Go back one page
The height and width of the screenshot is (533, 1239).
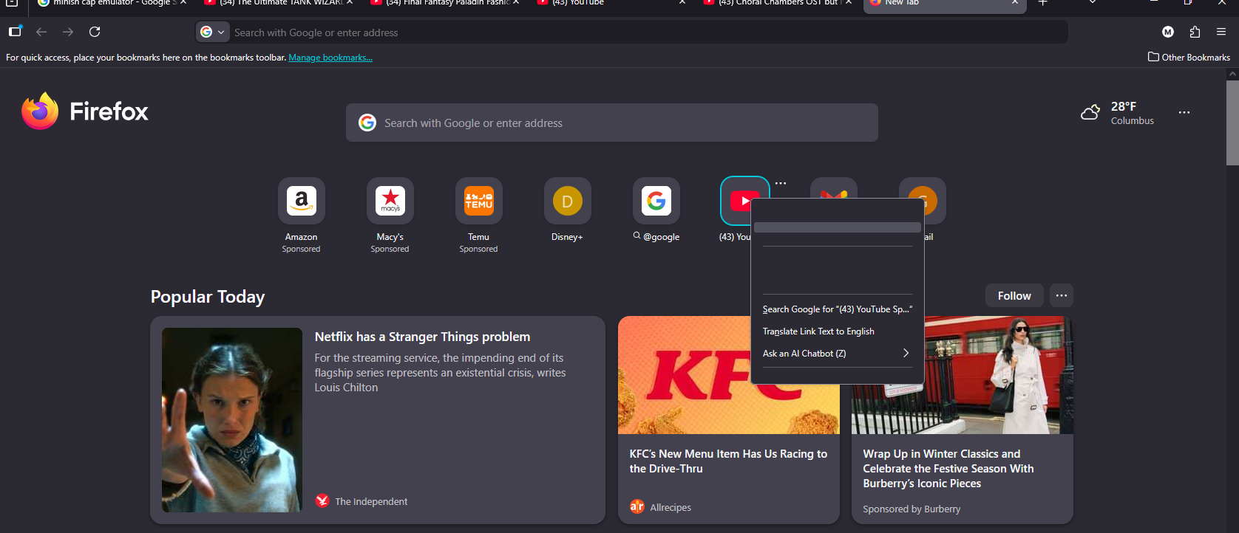[41, 32]
